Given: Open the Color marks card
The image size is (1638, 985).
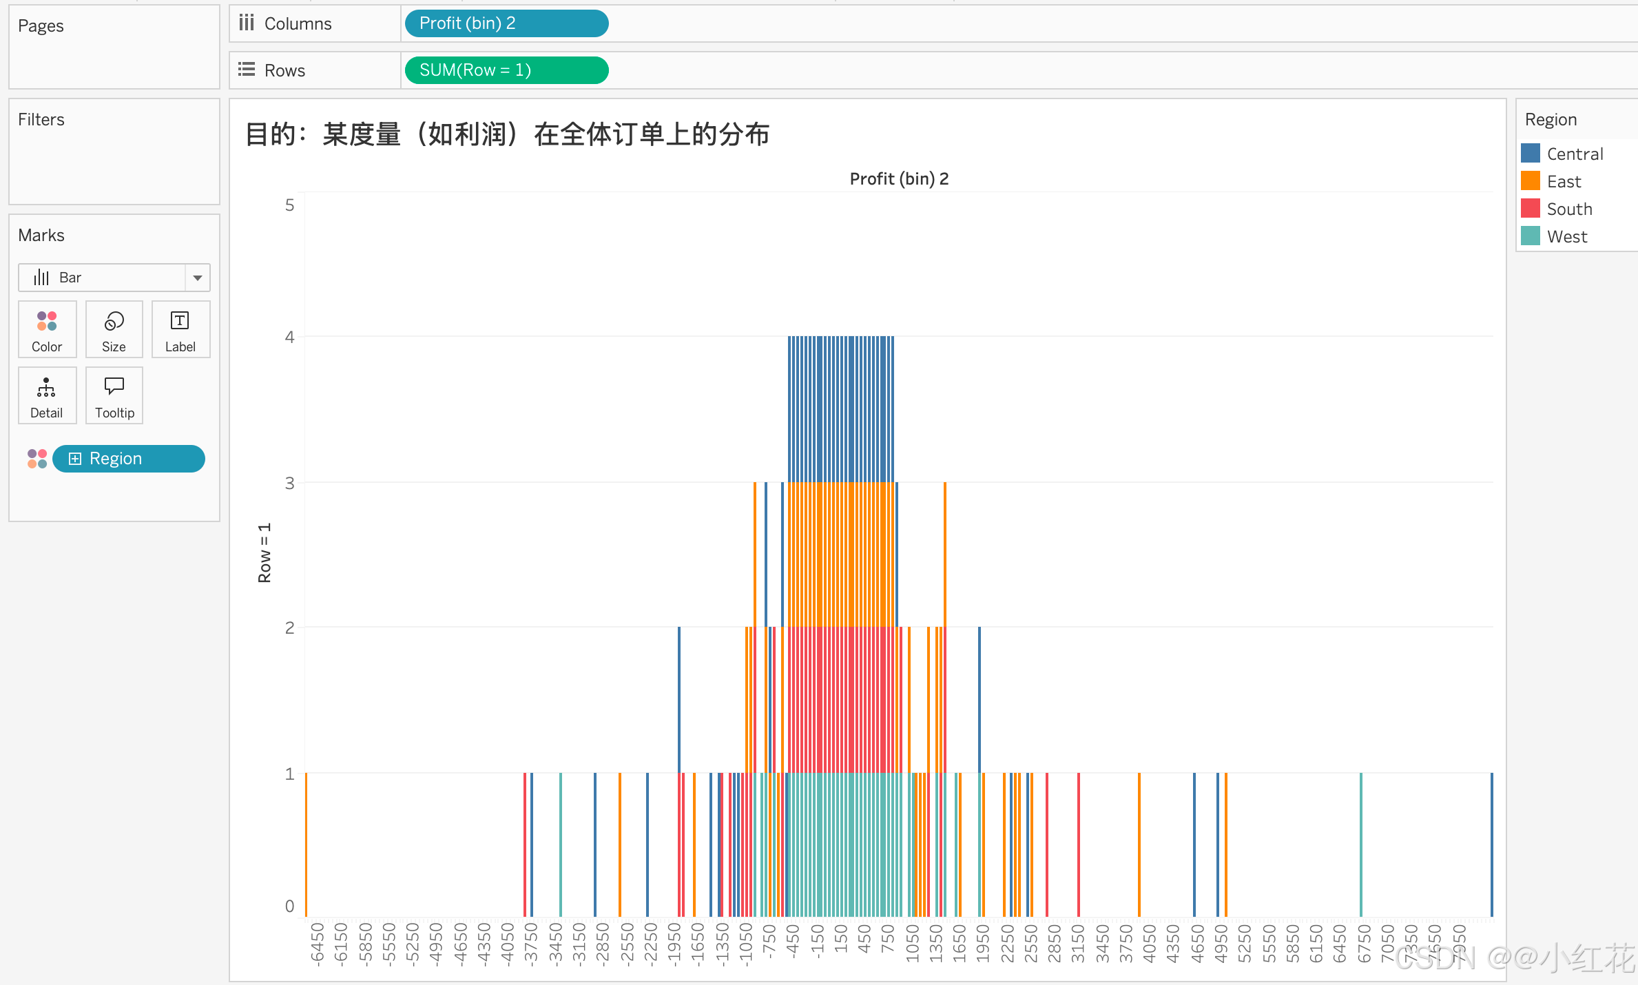Looking at the screenshot, I should coord(47,329).
